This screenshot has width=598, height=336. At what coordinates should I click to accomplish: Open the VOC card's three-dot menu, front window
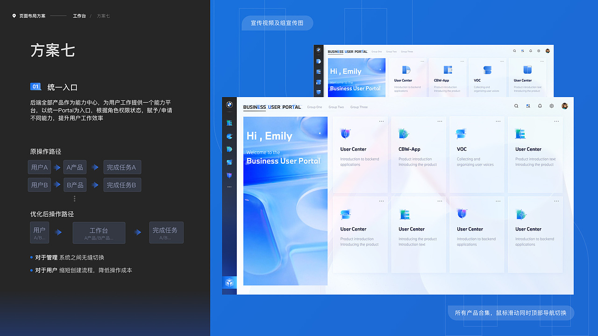pos(498,121)
